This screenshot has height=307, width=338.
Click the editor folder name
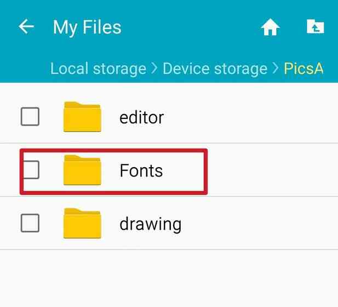(x=142, y=117)
